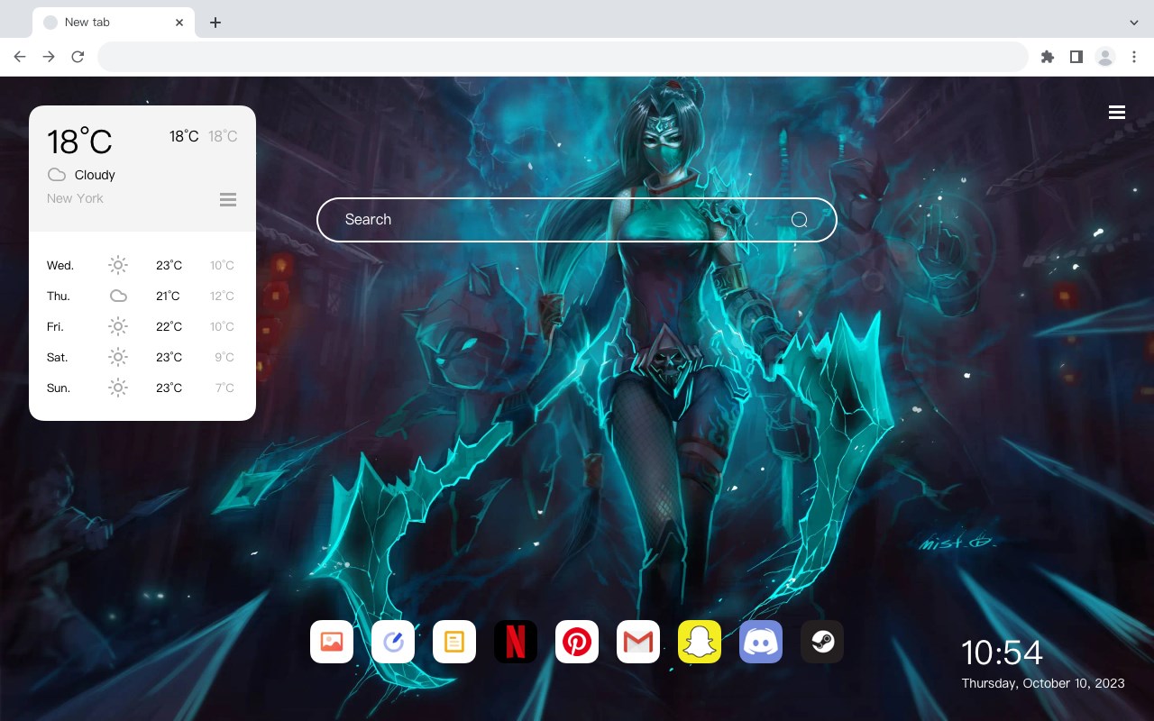Click the Wed. sunny forecast icon
Screen dimensions: 1154x721
pyautogui.click(x=118, y=265)
